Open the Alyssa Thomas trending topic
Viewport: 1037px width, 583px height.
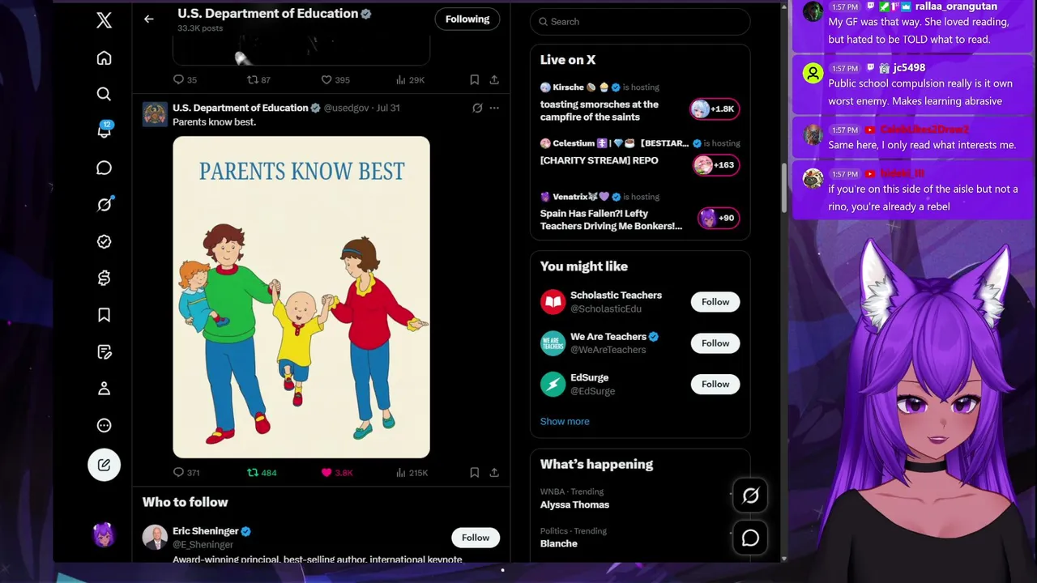point(575,504)
